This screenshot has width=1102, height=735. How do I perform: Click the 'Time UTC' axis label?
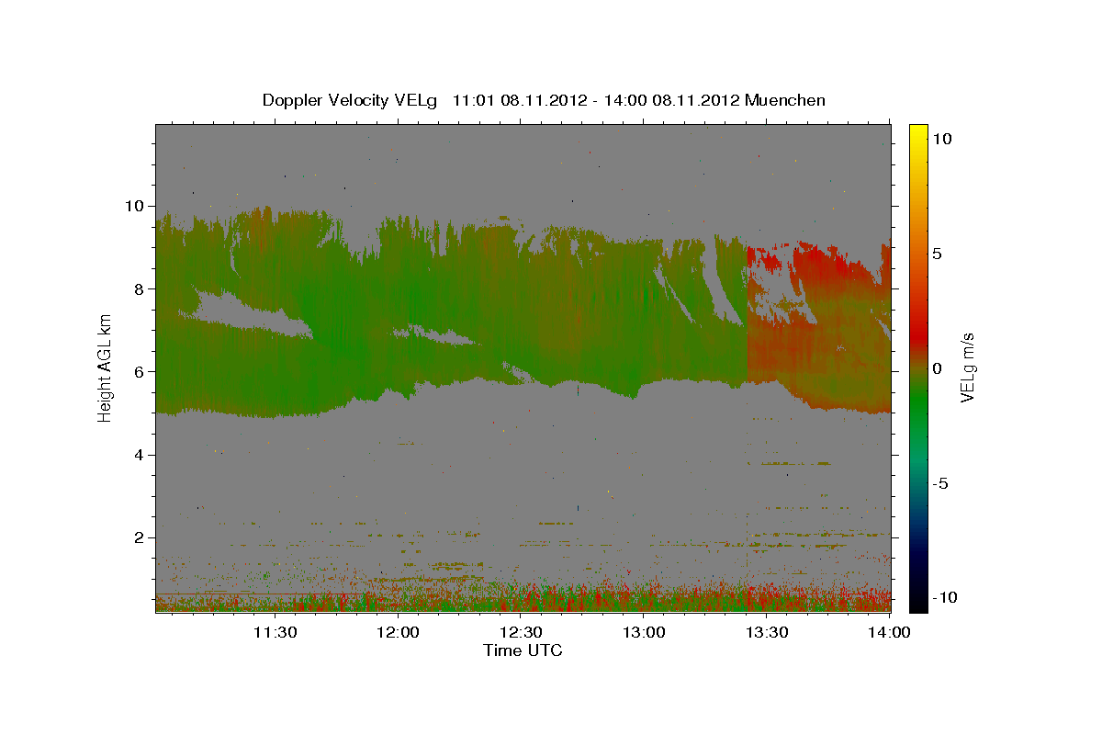click(523, 650)
